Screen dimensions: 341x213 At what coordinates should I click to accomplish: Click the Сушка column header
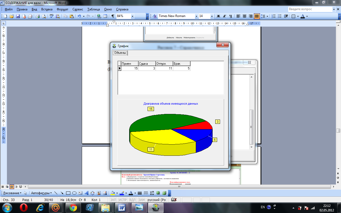pyautogui.click(x=147, y=64)
